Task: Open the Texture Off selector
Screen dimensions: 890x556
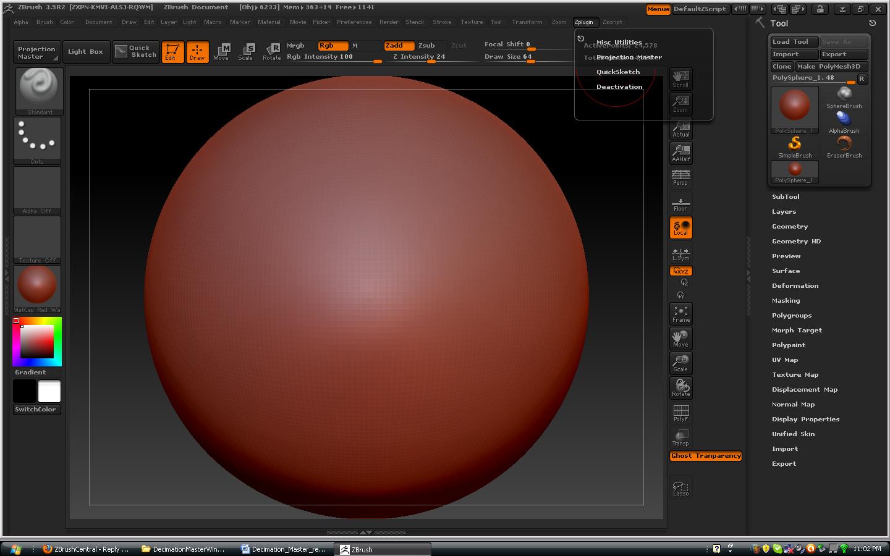Action: coord(37,240)
